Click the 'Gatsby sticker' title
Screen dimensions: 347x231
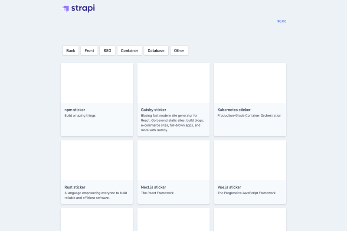tap(154, 110)
